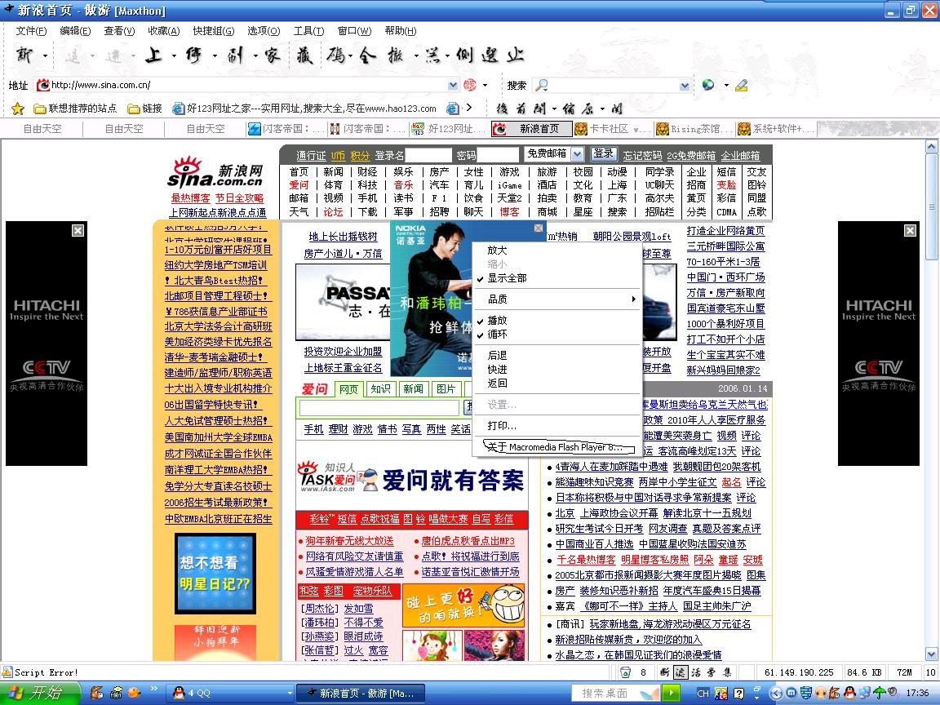
Task: Click the 藏 favorites calligraphy button
Action: point(304,55)
